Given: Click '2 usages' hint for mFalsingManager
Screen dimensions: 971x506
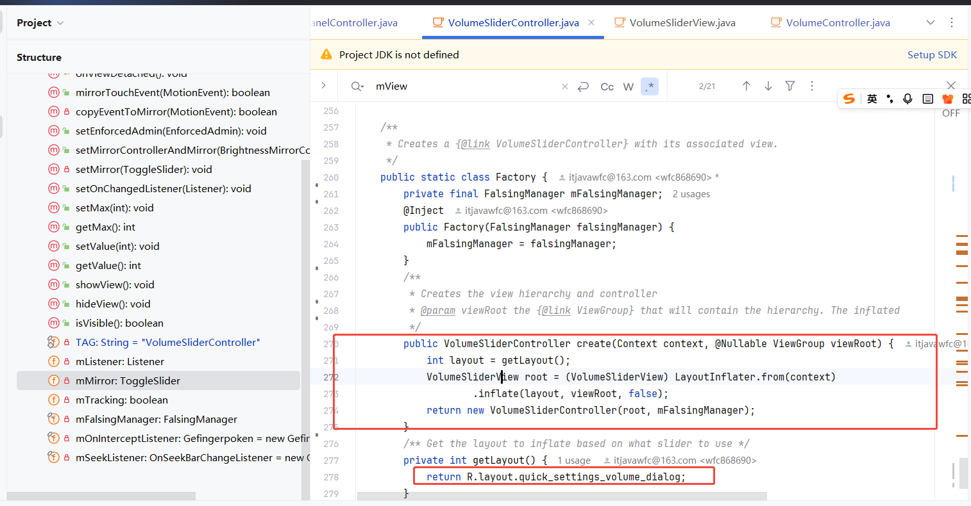Looking at the screenshot, I should (691, 194).
